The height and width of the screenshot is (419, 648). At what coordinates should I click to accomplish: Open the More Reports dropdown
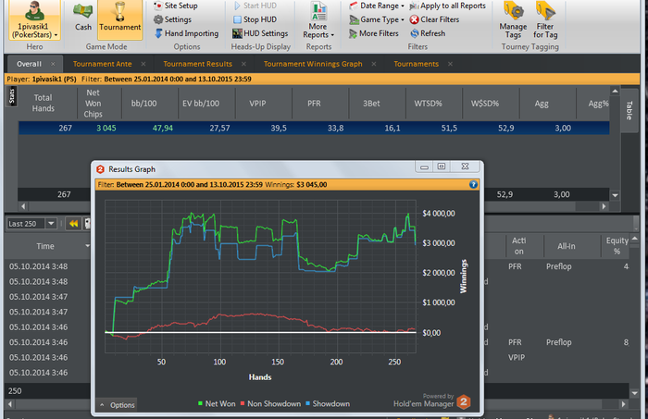point(318,20)
